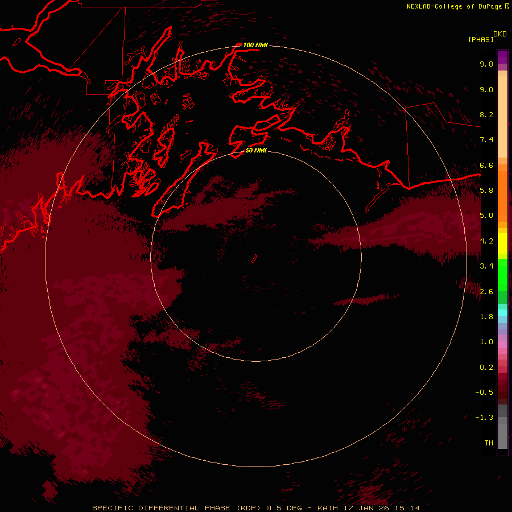
Task: Click the [PHAS] legend header
Action: pyautogui.click(x=481, y=39)
